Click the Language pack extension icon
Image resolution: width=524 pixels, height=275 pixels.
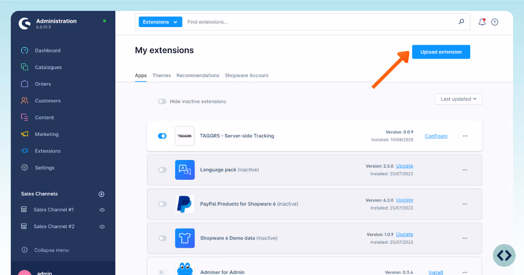[185, 170]
